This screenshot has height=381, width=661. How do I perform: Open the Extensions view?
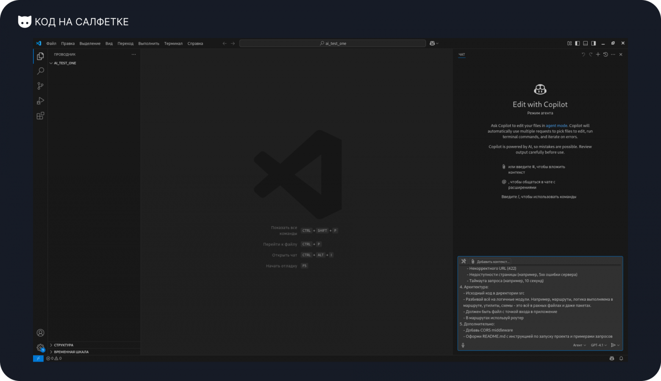pos(40,116)
